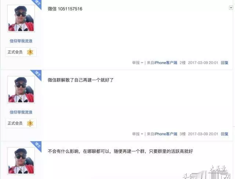Visit the 信仰带我流浪 username under the second avatar

(x=21, y=112)
